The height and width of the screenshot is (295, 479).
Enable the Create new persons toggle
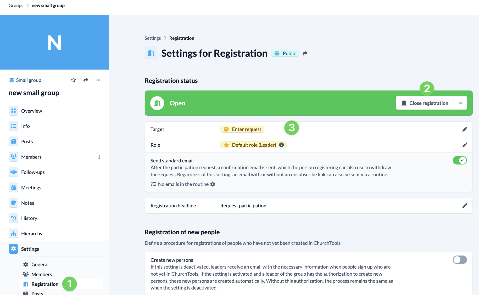click(x=460, y=260)
